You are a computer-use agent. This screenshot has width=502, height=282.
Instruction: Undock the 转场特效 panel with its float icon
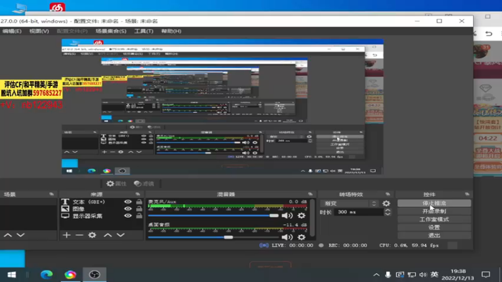pos(388,194)
